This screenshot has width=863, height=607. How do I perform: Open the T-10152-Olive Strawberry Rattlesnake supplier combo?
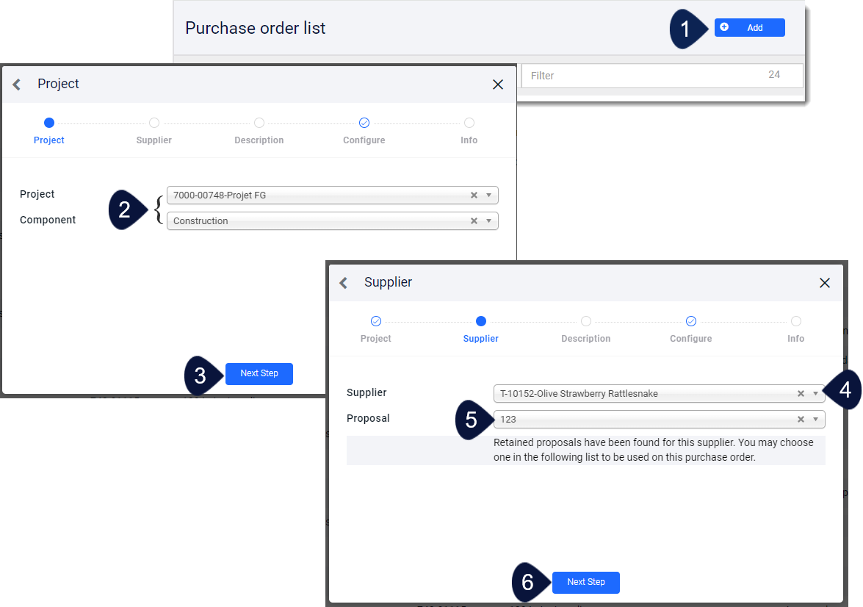pos(660,393)
